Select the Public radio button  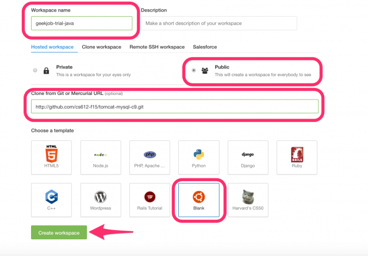[x=194, y=70]
